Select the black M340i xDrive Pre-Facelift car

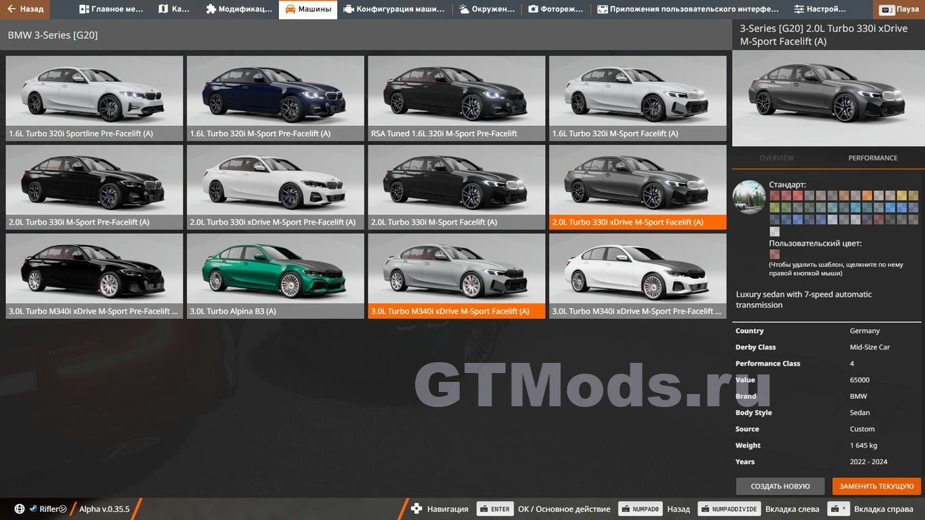click(95, 276)
